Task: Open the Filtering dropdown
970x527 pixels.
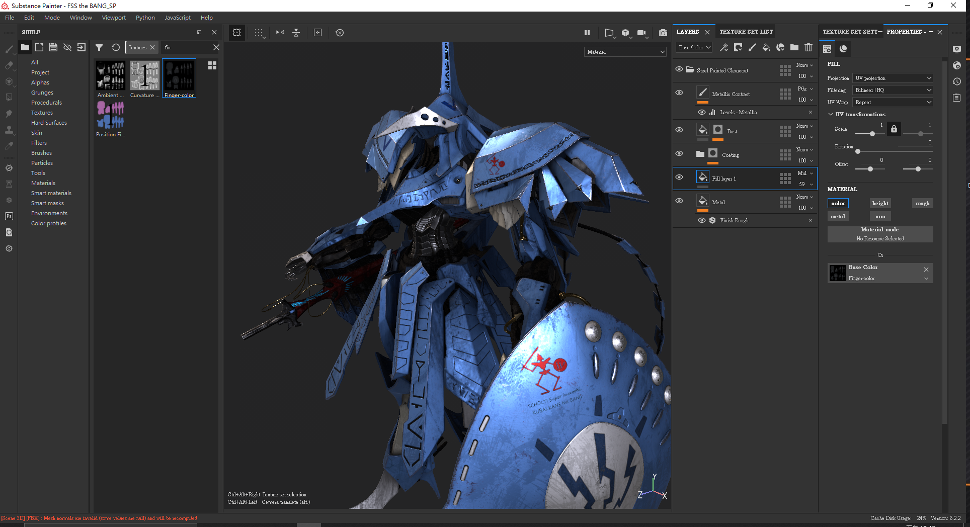Action: click(x=893, y=90)
